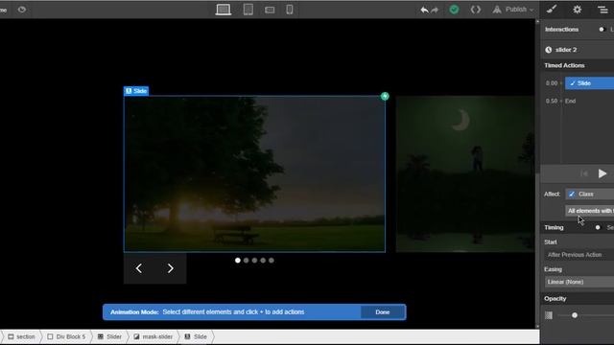
Task: Open the Easing Linear dropdown
Action: [579, 282]
